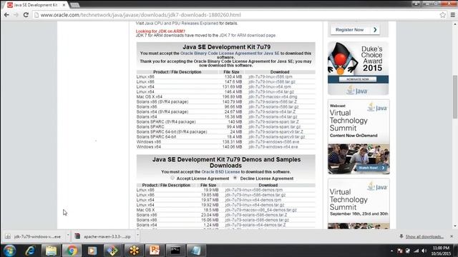Open downloaded apache-maven-3.3.3 zip file
The height and width of the screenshot is (257, 458).
103,236
